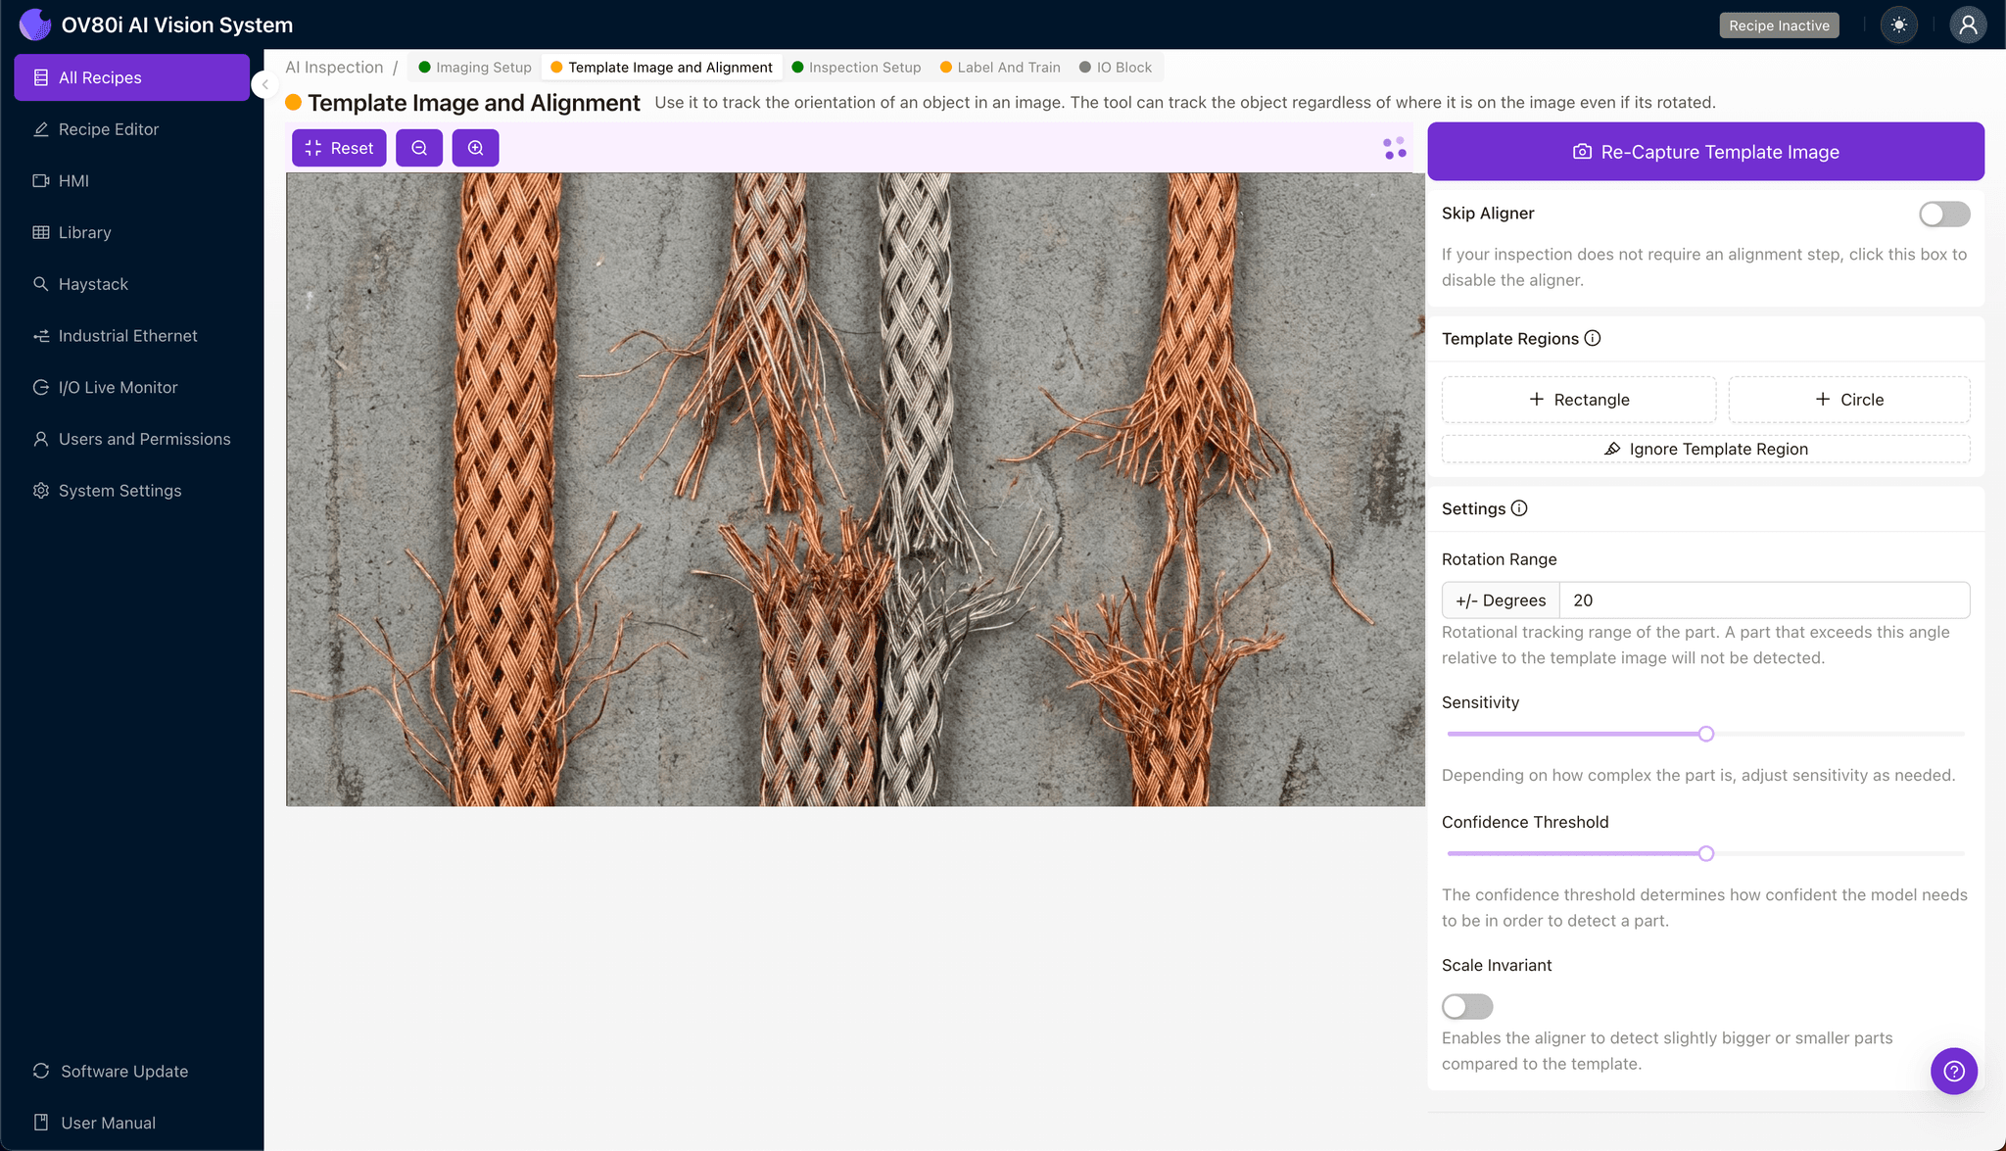Image resolution: width=2006 pixels, height=1151 pixels.
Task: Open the help question mark bubble
Action: (1954, 1071)
